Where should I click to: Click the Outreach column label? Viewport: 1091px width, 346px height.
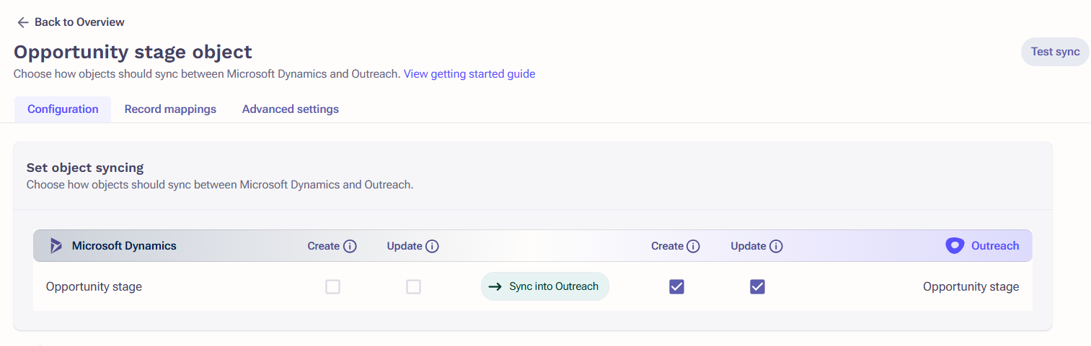click(995, 246)
